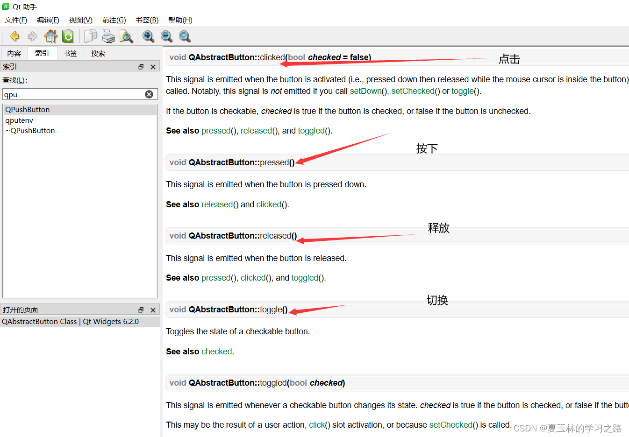Switch to the 索引 tab

42,53
